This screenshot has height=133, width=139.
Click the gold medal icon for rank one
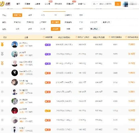(2, 44)
